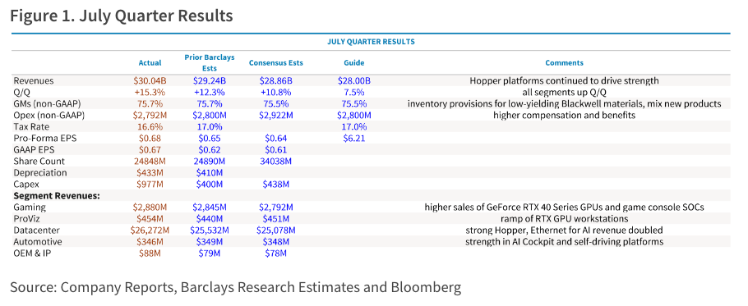This screenshot has height=306, width=748.
Task: Click the 'strong Hopper, Ethernet for AI' comment
Action: point(564,231)
